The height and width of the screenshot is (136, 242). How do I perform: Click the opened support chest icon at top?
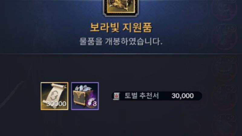pos(121,7)
